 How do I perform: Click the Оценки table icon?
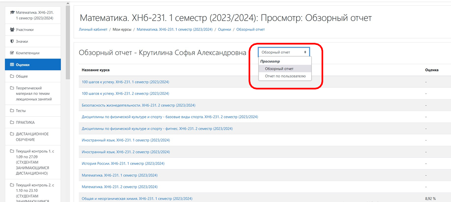pos(12,65)
